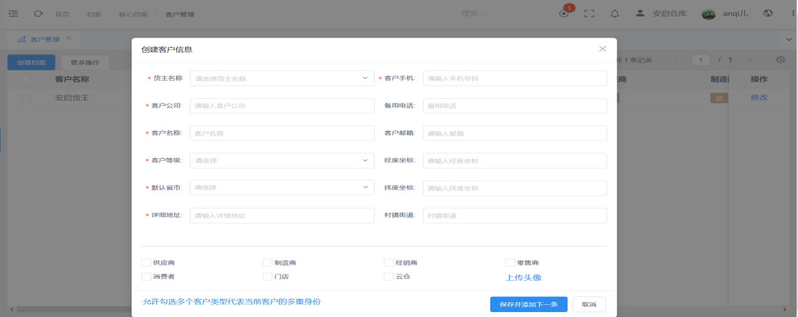This screenshot has width=798, height=317.
Task: Toggle fullscreen mode icon
Action: pos(589,13)
